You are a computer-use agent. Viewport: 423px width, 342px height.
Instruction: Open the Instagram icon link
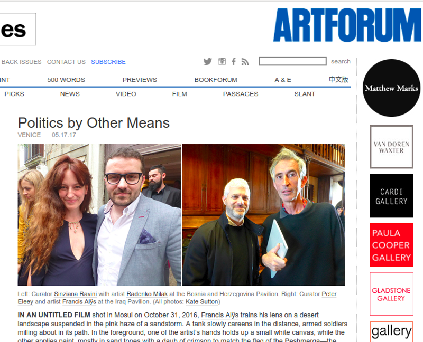click(222, 62)
